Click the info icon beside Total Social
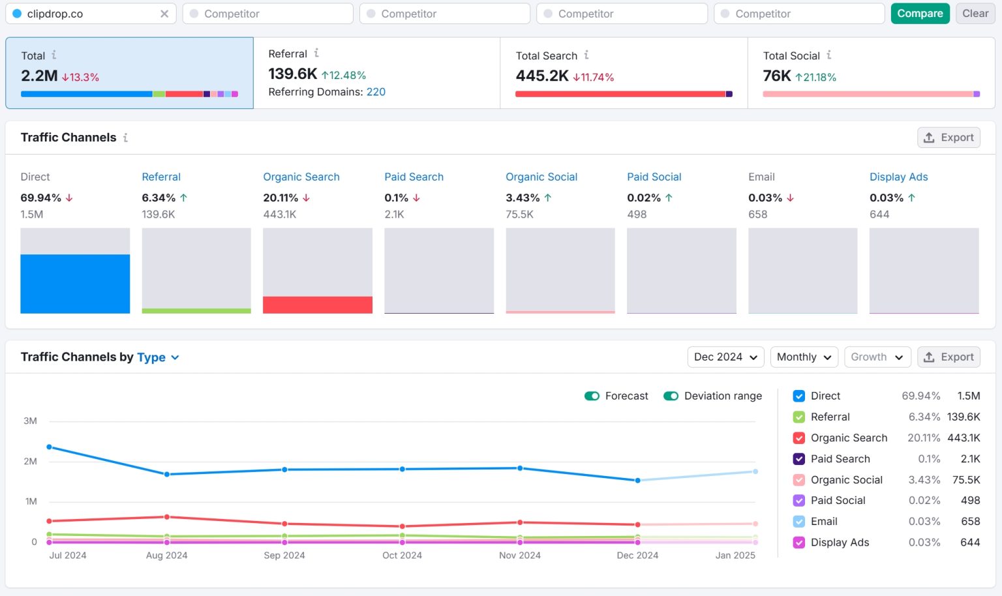The width and height of the screenshot is (1002, 596). tap(829, 55)
